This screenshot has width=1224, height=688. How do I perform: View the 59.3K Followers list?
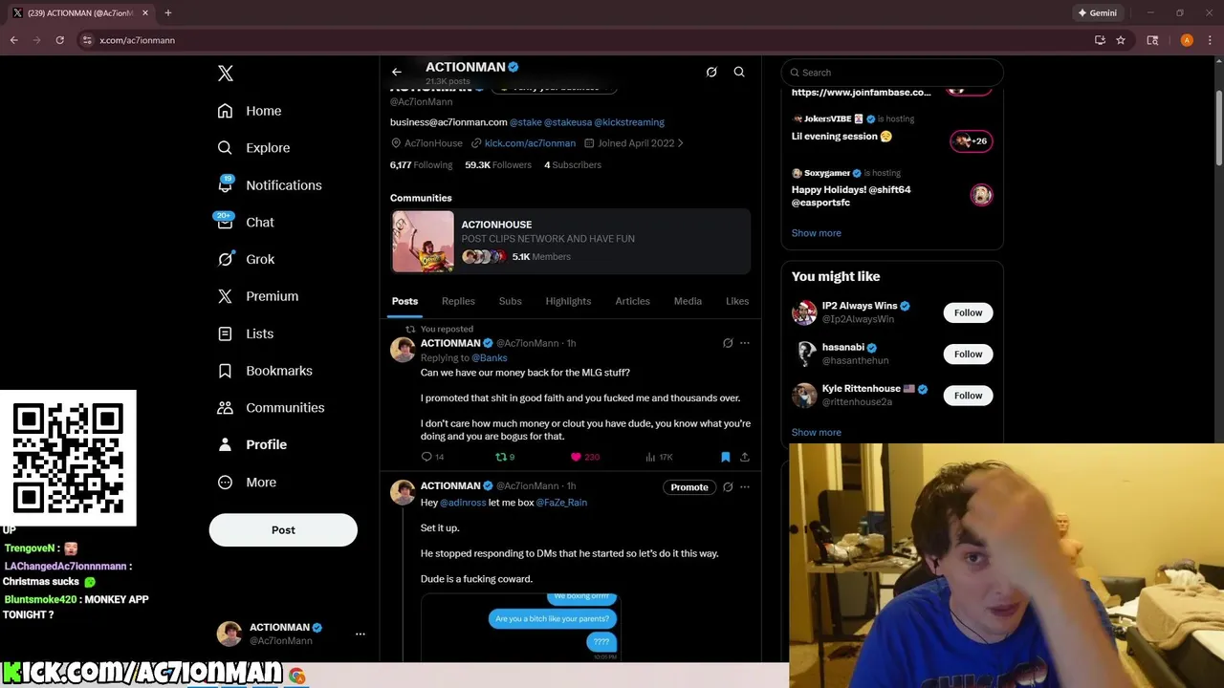[x=498, y=165]
